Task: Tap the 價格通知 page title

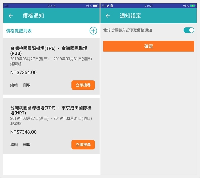Action: (33, 16)
